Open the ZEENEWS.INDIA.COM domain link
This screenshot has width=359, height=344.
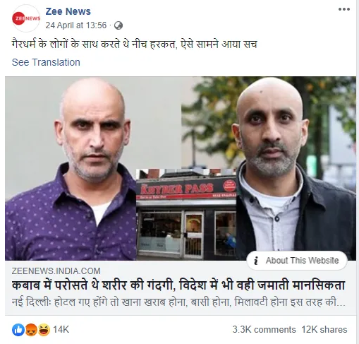coord(56,271)
